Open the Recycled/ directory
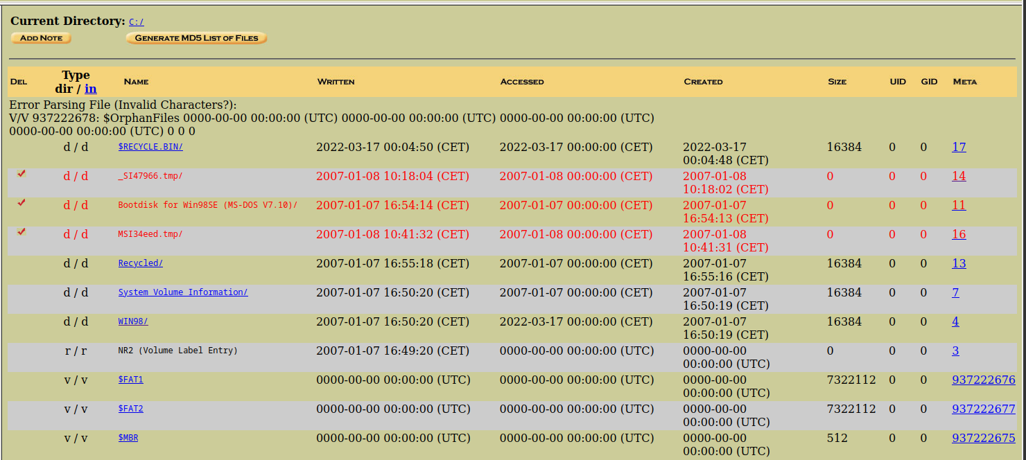This screenshot has width=1026, height=460. [x=140, y=263]
